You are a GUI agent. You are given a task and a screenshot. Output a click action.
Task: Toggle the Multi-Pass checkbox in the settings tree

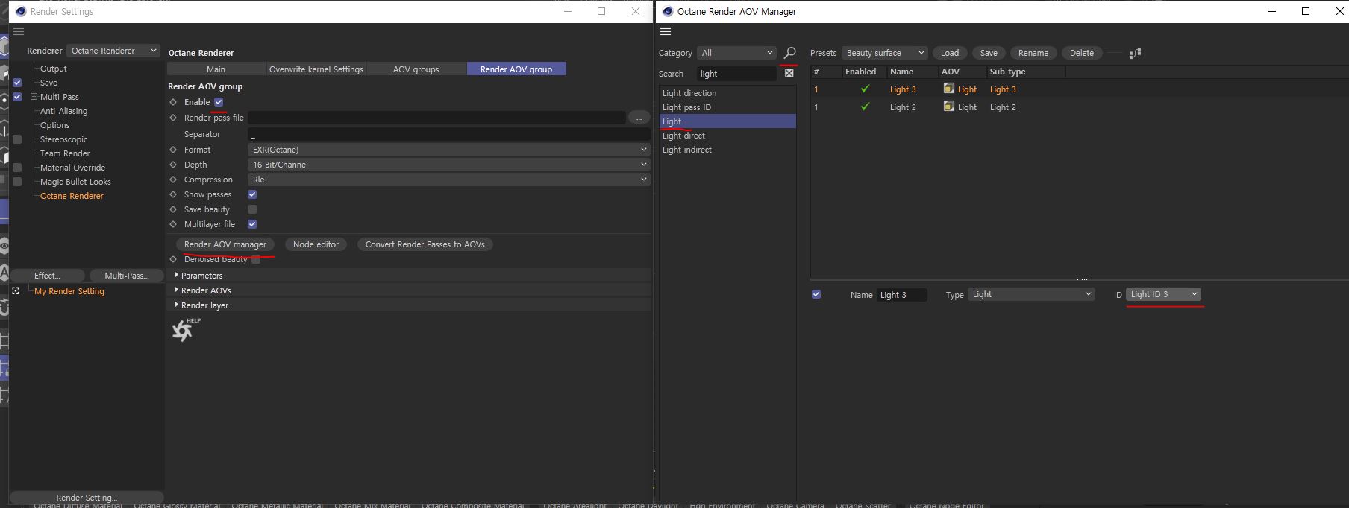pos(17,97)
